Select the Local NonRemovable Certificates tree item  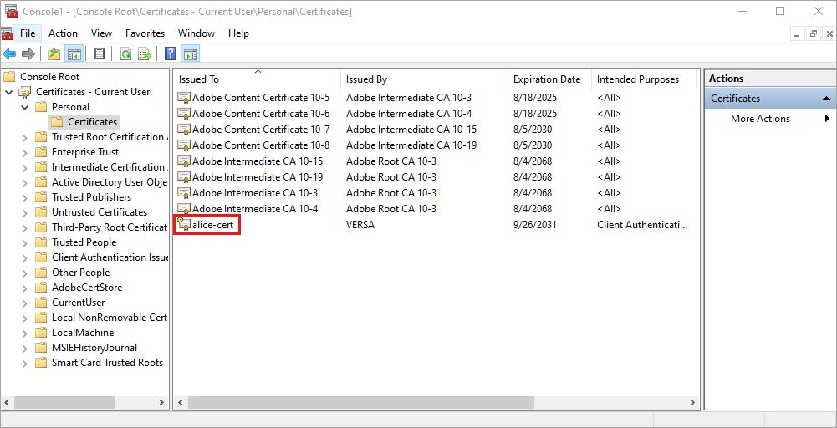pyautogui.click(x=110, y=318)
